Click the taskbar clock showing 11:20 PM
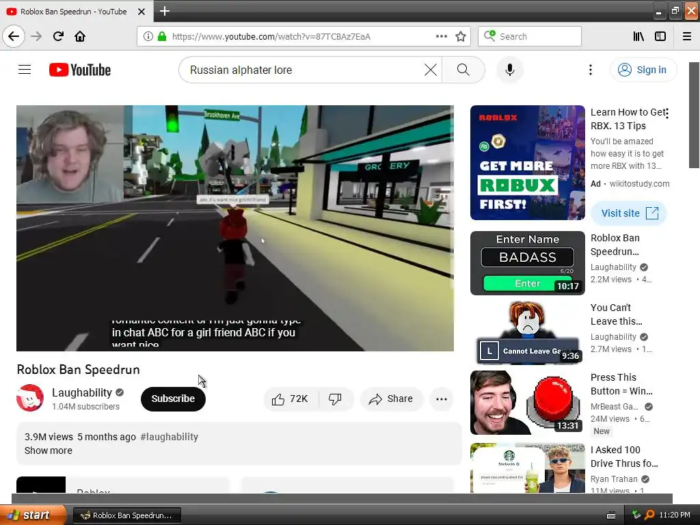Screen dimensions: 700x525 (675, 515)
